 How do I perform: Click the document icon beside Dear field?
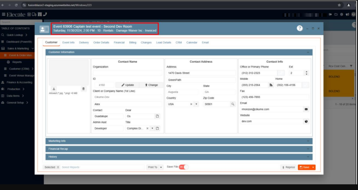click(157, 116)
